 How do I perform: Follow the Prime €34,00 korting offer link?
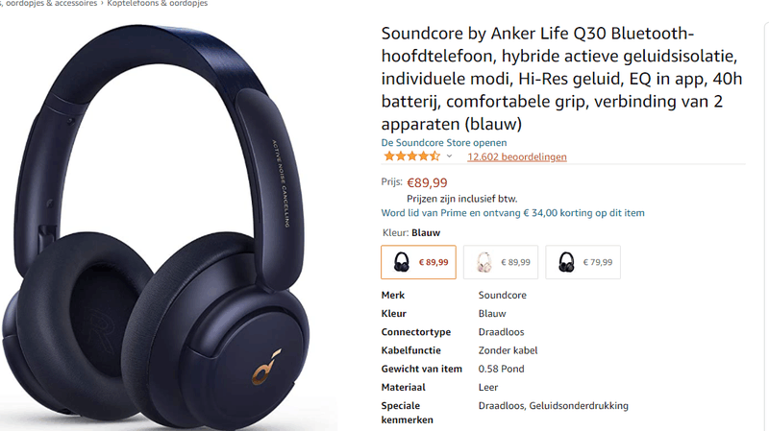513,213
